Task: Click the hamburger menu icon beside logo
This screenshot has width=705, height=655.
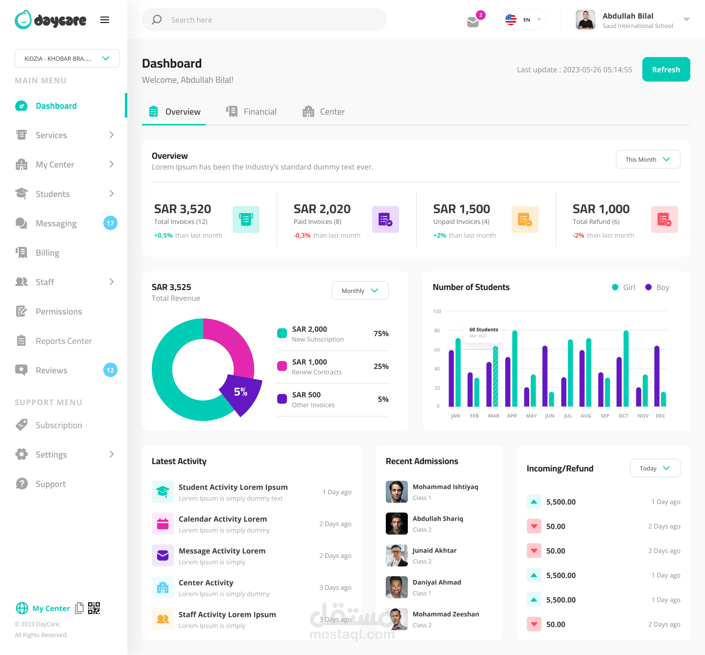Action: pos(105,20)
